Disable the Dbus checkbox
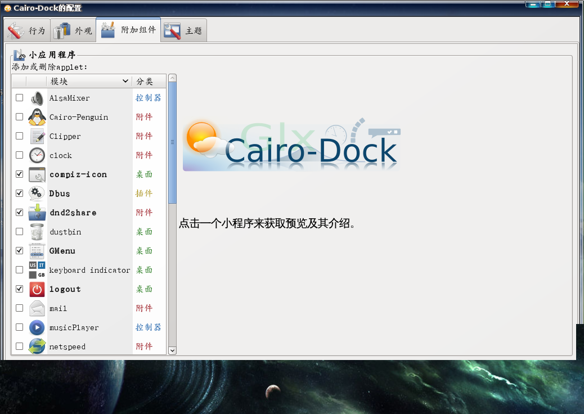Screen dimensions: 584x414 (19, 193)
